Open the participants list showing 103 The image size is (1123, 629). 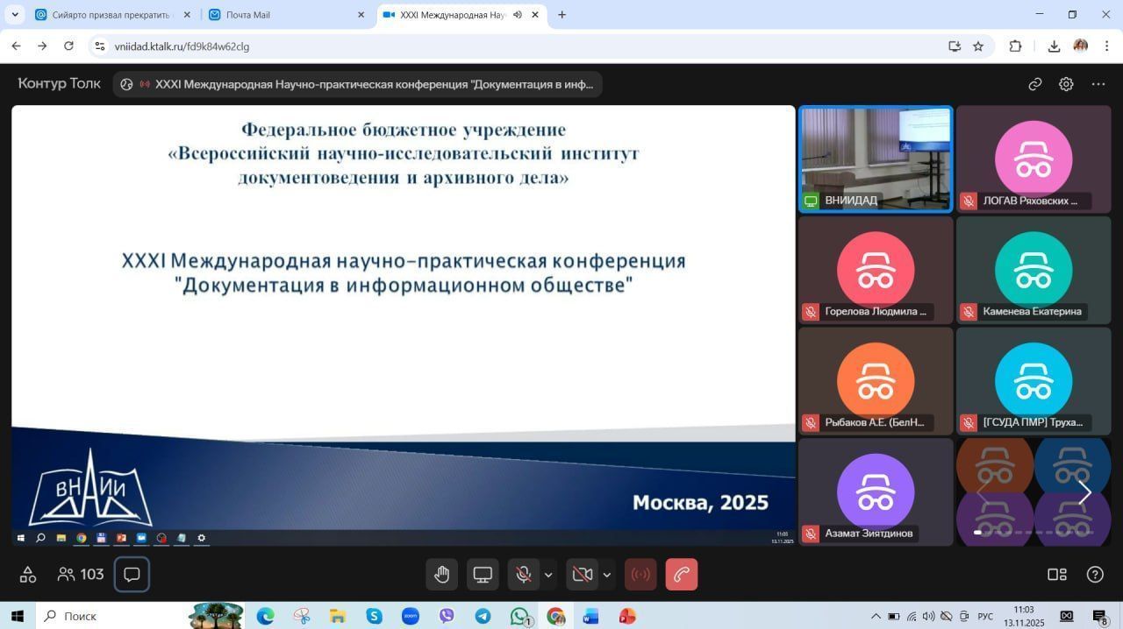coord(81,575)
